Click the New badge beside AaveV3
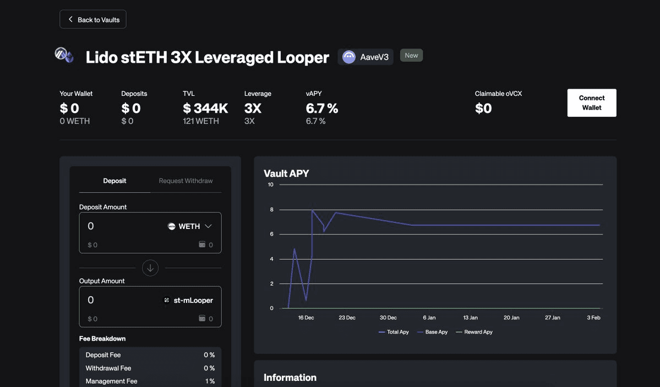Viewport: 660px width, 387px height. point(411,54)
